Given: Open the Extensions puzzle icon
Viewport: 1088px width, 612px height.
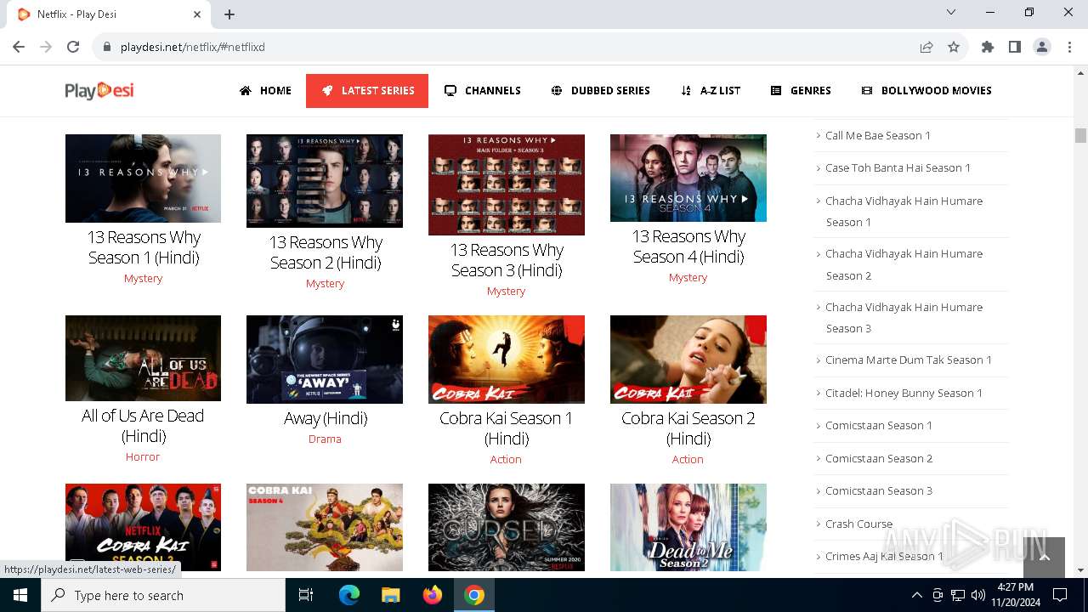Looking at the screenshot, I should coord(988,47).
